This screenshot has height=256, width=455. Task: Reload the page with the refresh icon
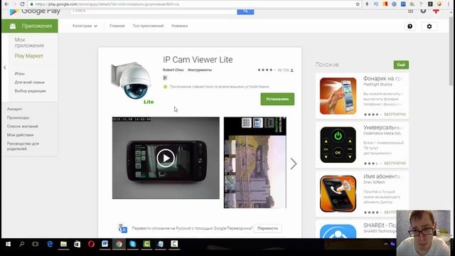[x=22, y=4]
